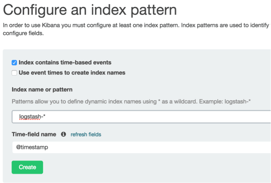The image size is (271, 183).
Task: Click the Time-field name info icon
Action: (63, 134)
